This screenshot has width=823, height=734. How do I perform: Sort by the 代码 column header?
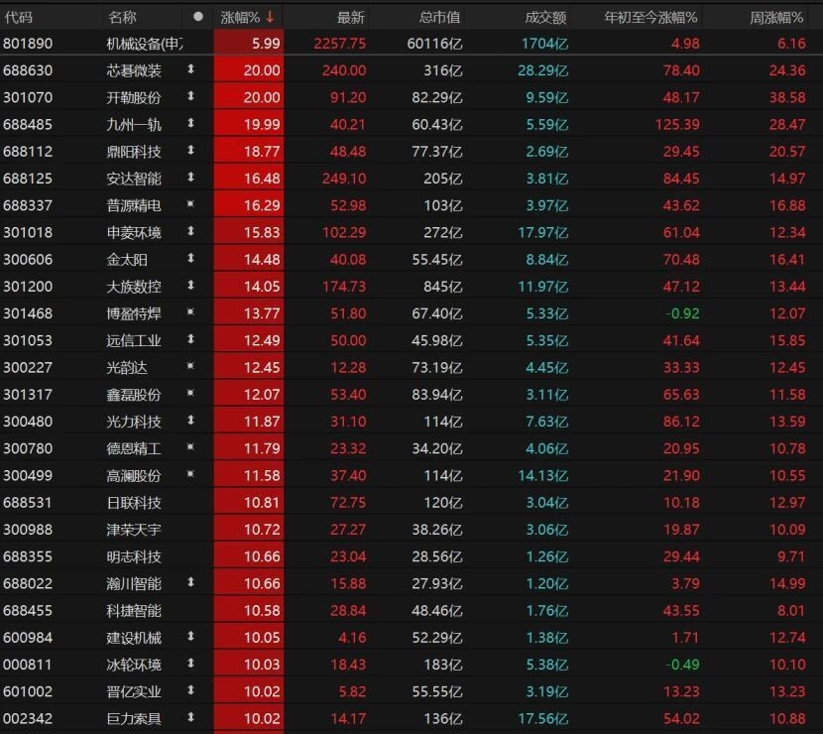pyautogui.click(x=19, y=17)
